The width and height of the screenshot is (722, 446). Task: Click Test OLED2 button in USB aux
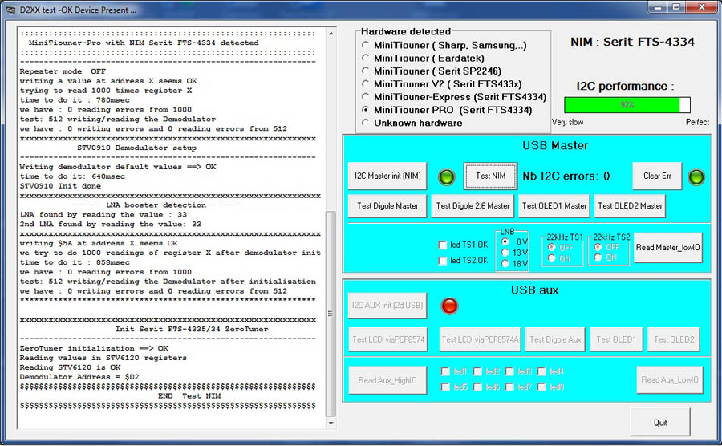[x=674, y=339]
